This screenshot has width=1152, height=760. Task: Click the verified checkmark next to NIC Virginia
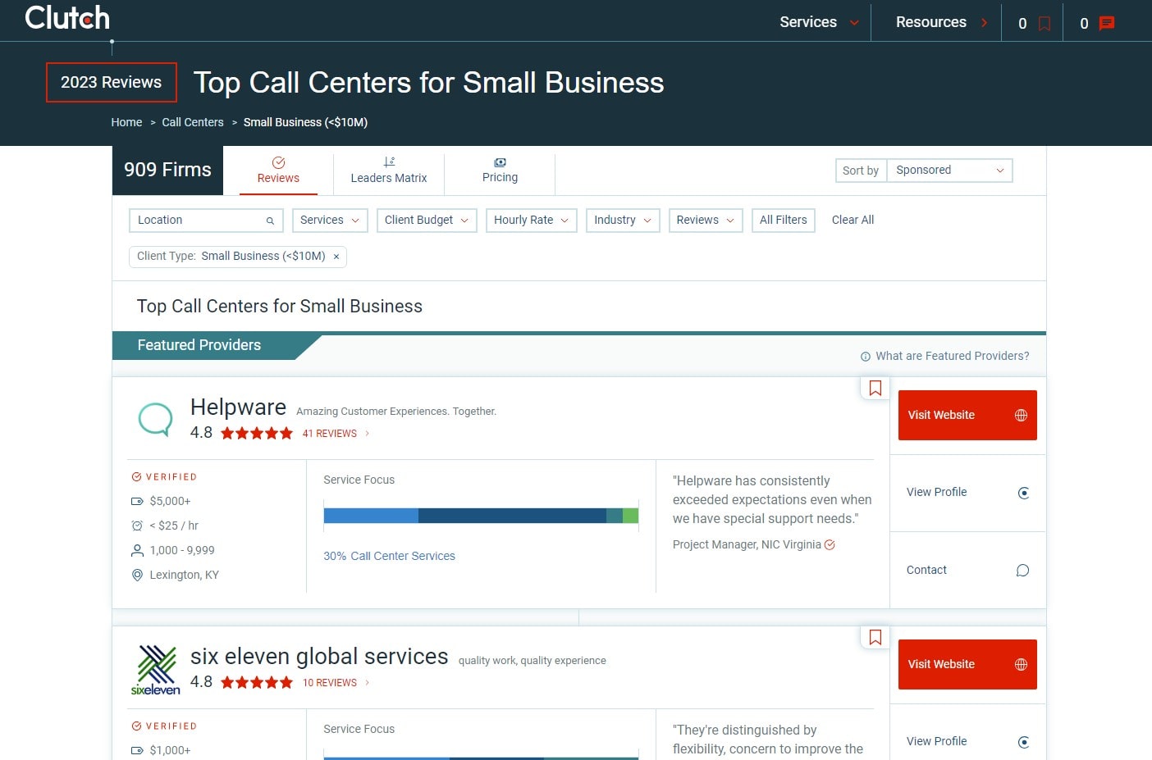point(830,544)
